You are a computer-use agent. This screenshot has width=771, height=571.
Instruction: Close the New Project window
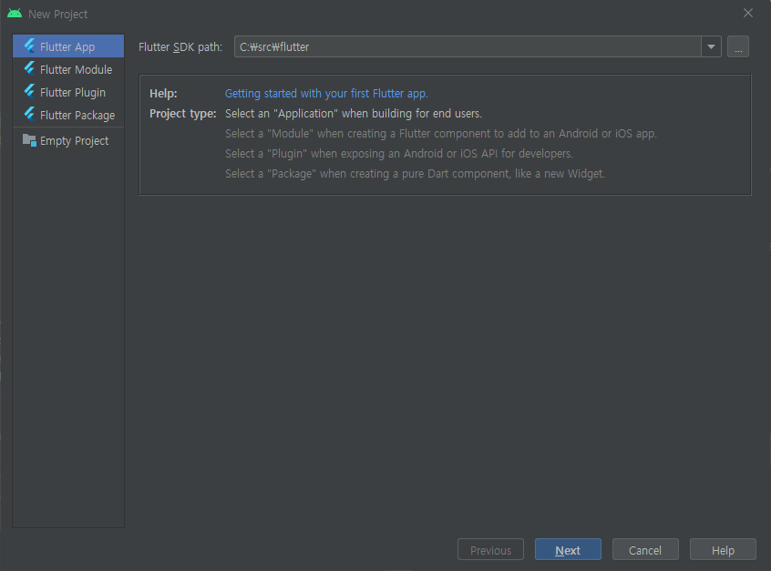click(x=748, y=14)
